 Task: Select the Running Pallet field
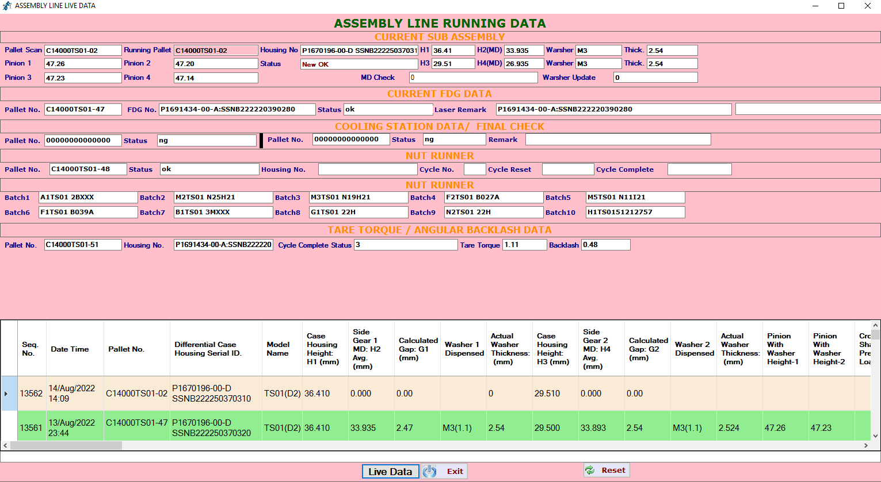(216, 51)
